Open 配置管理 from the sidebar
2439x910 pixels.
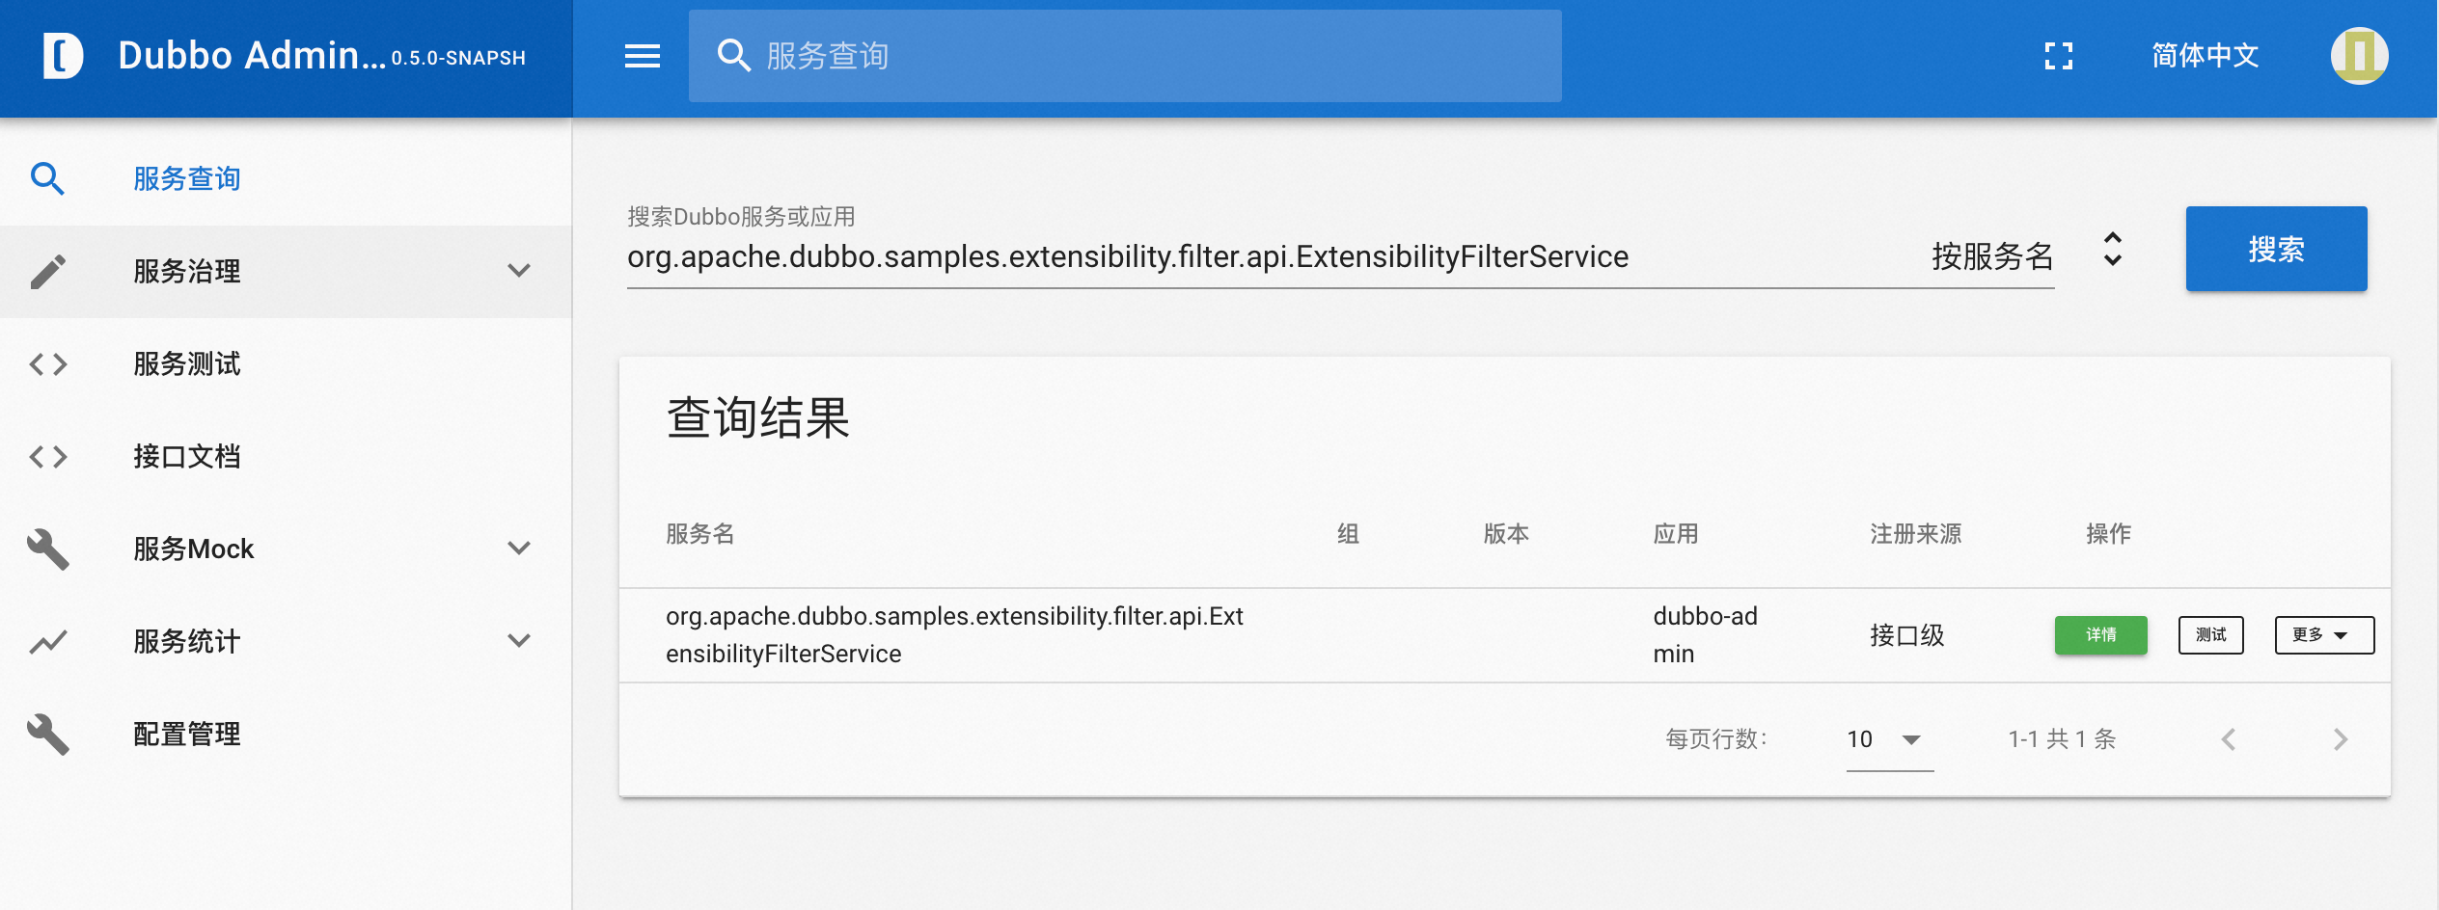pos(187,735)
